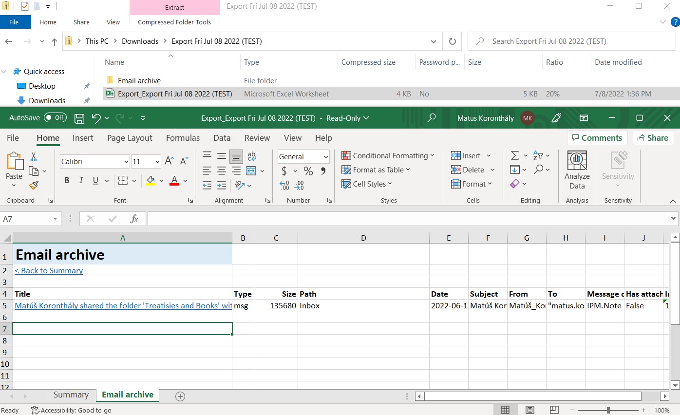
Task: Click the Save icon in Excel title bar
Action: (x=79, y=118)
